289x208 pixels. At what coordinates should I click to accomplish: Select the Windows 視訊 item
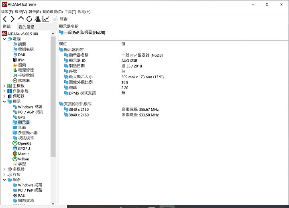pyautogui.click(x=27, y=107)
